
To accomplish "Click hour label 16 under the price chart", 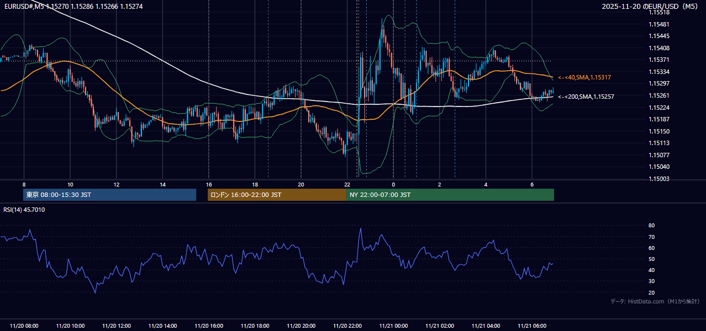I will coord(209,184).
